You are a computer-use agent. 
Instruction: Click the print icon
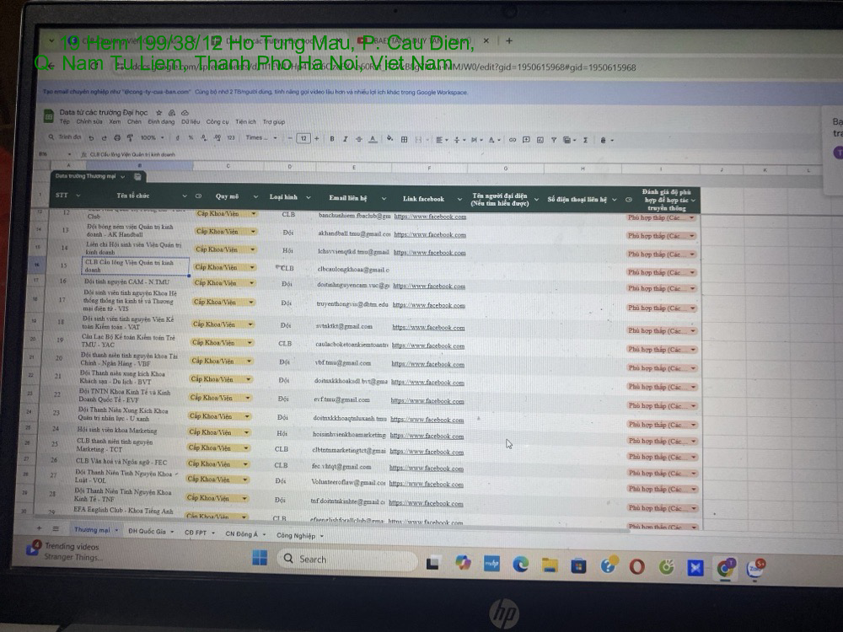pos(116,137)
